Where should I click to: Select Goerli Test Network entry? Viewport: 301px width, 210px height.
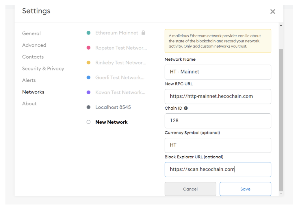(x=120, y=78)
